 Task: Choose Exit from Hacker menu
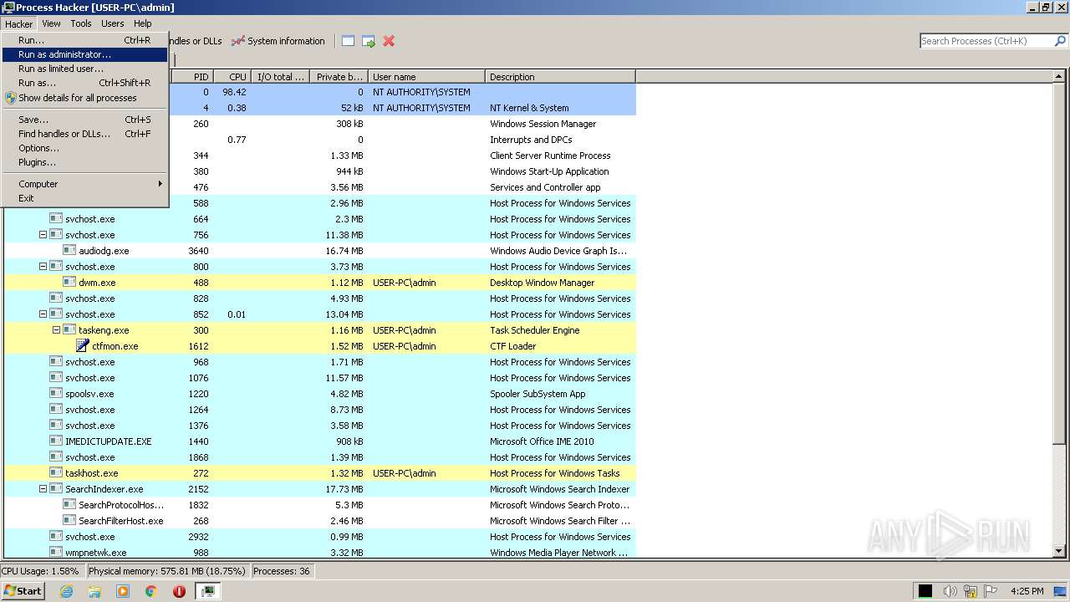click(x=84, y=198)
